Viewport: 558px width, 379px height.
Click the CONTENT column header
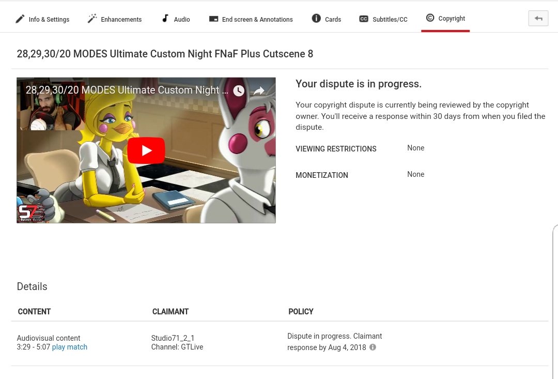coord(34,312)
